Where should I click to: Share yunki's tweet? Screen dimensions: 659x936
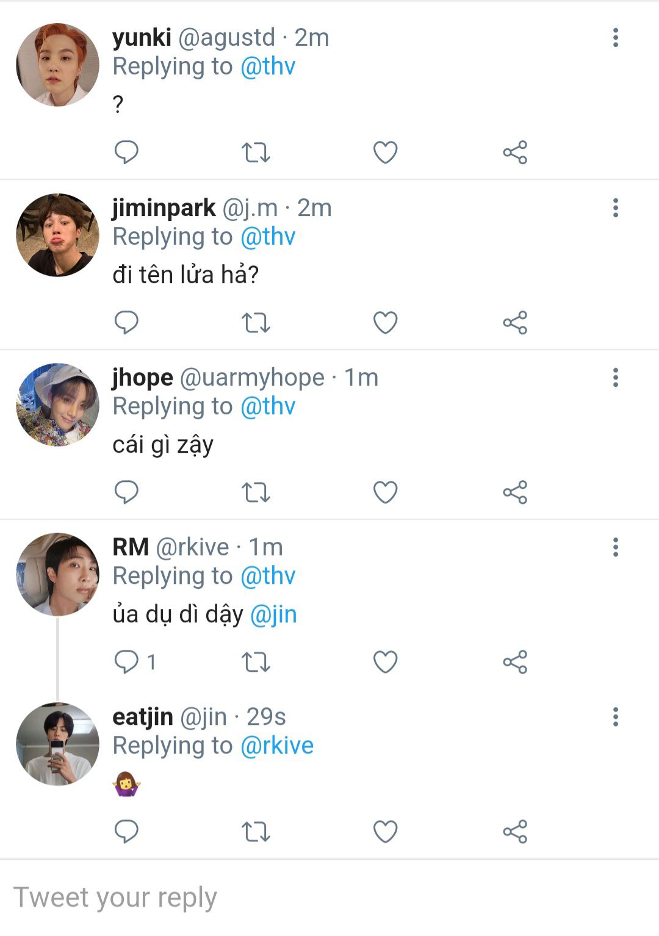tap(515, 152)
